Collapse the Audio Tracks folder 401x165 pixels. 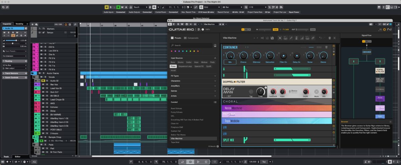click(33, 73)
